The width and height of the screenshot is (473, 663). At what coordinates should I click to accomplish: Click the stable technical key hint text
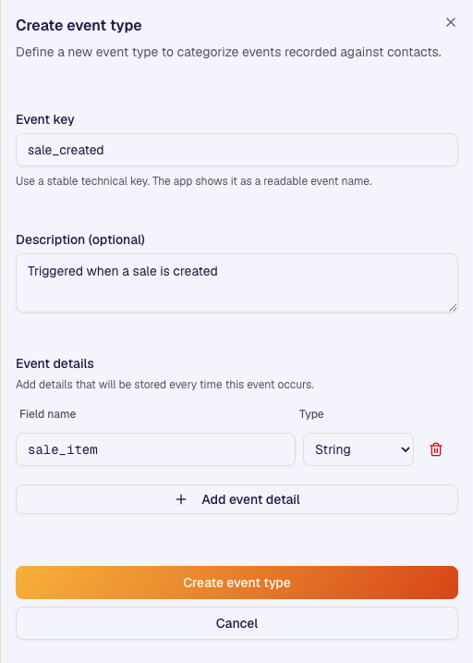pos(194,181)
